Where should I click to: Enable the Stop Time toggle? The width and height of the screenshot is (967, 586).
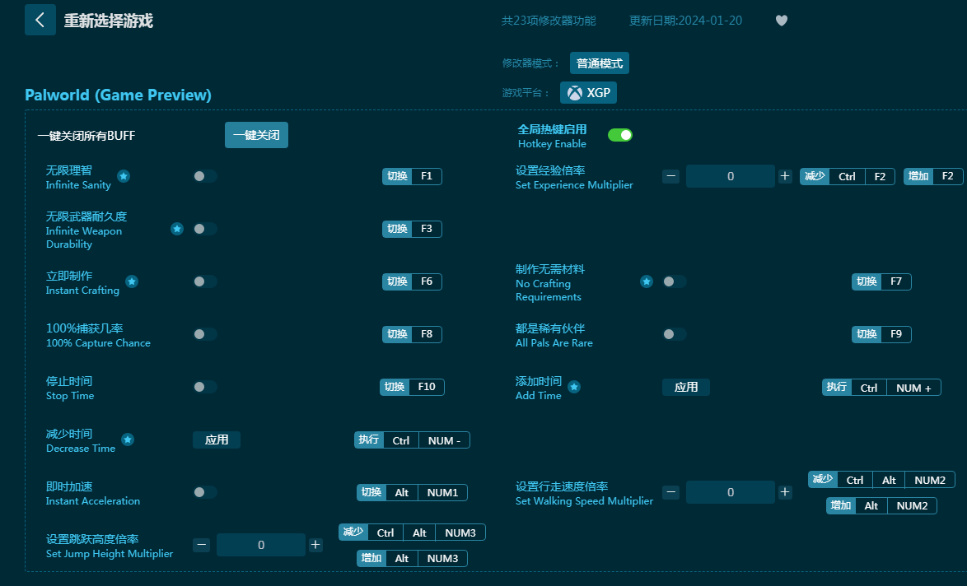click(x=205, y=387)
